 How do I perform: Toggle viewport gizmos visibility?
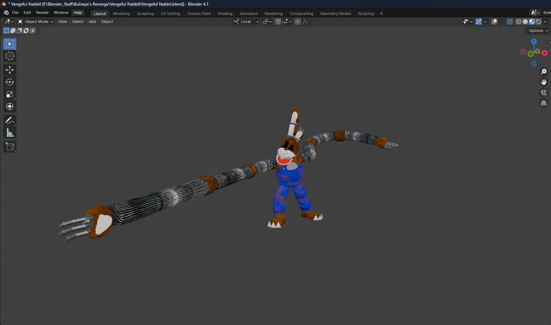click(x=478, y=21)
